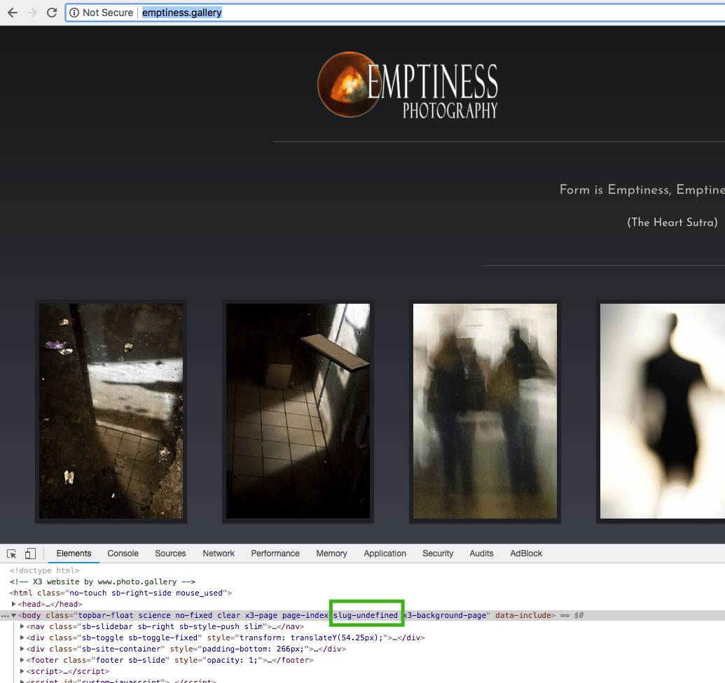Toggle the device toolbar icon in DevTools
Screen dimensions: 725x683
pos(31,554)
